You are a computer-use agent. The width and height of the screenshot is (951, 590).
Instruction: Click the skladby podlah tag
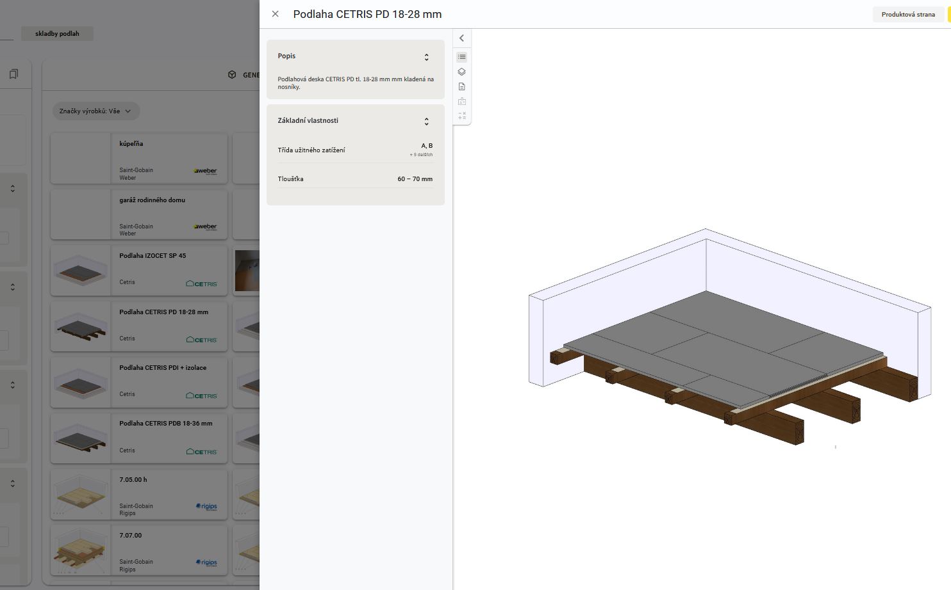click(57, 34)
